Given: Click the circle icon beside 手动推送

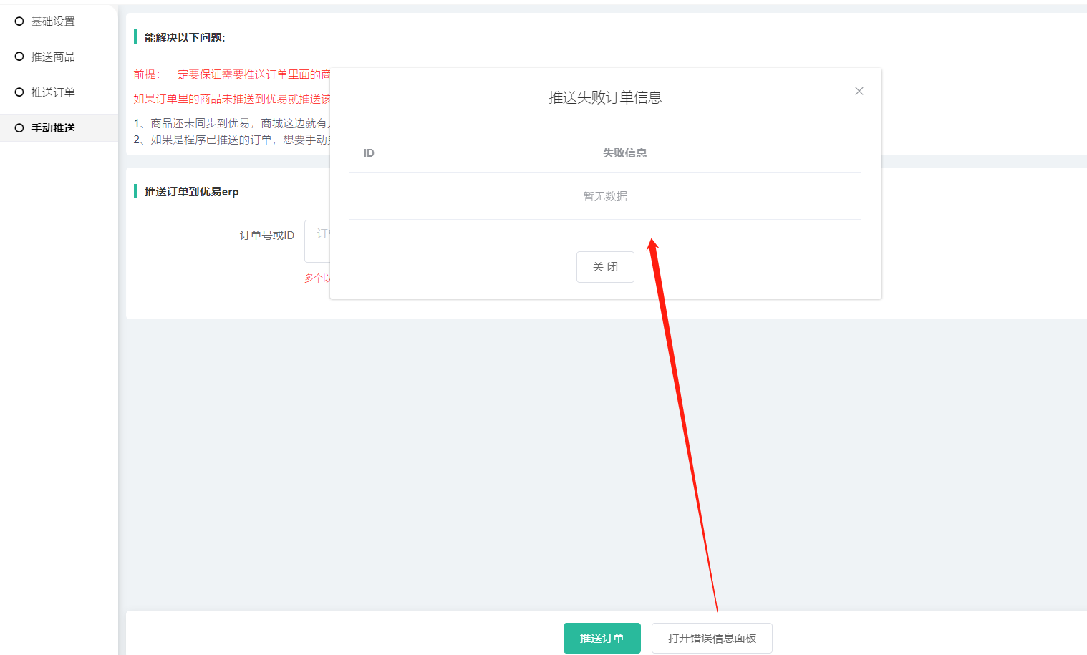Looking at the screenshot, I should click(19, 128).
